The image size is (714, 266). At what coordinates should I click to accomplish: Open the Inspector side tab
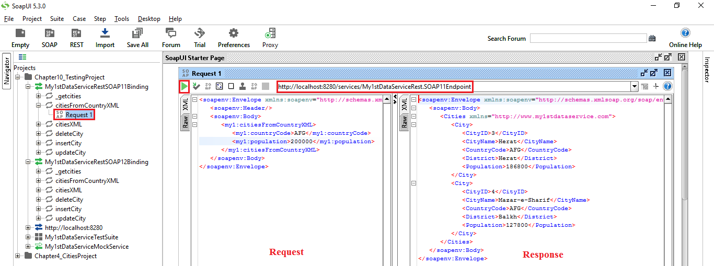coord(707,70)
